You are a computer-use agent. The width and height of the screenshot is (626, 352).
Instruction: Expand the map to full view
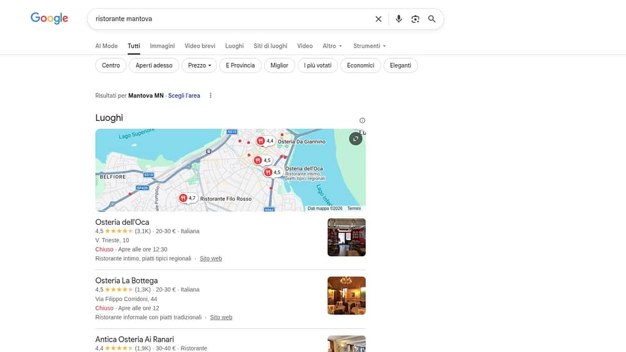356,139
